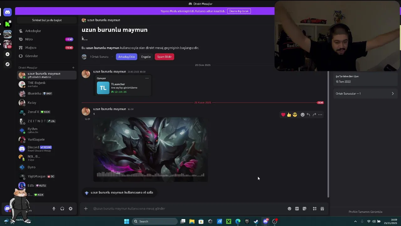Click the Spam Bildir button
401x226 pixels.
[x=164, y=57]
